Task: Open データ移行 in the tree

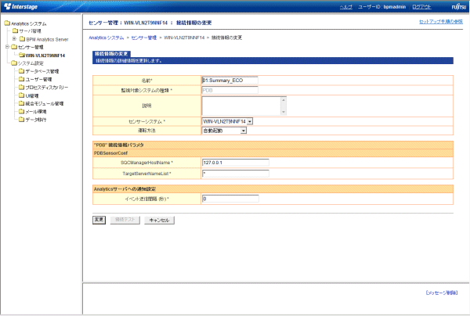Action: [36, 120]
